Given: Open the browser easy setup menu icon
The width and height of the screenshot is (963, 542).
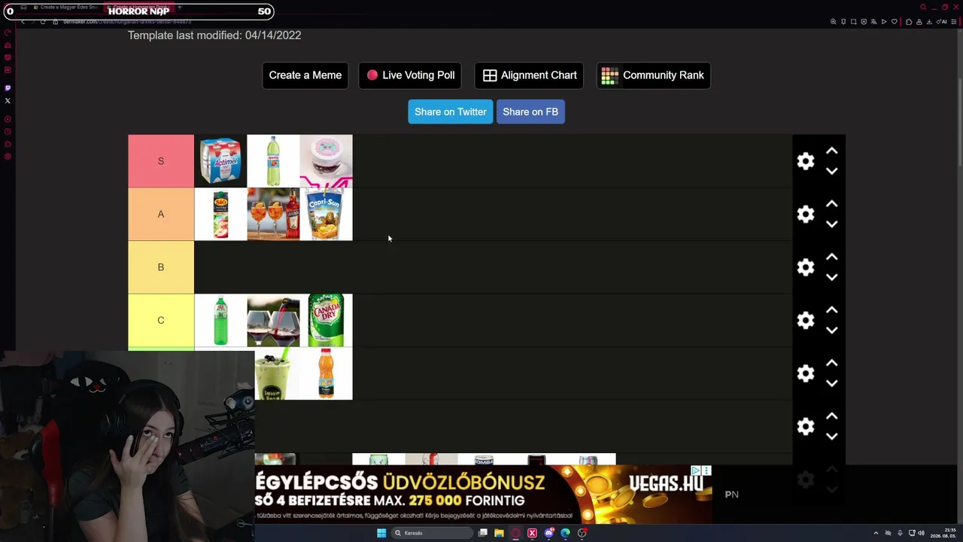Looking at the screenshot, I should click(x=955, y=22).
